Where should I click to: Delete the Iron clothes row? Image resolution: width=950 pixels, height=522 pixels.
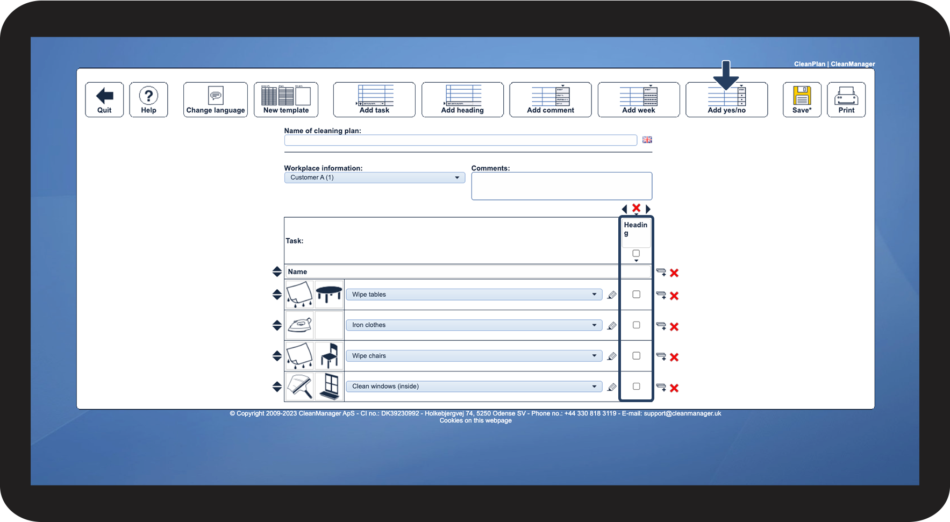[x=674, y=326]
